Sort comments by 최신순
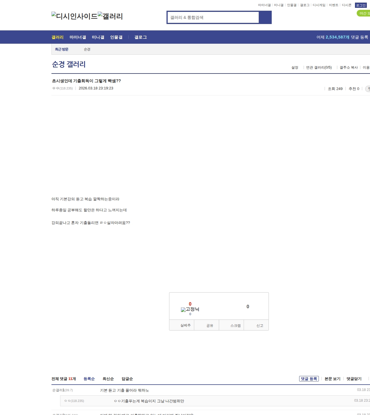370x415 pixels. pyautogui.click(x=108, y=379)
